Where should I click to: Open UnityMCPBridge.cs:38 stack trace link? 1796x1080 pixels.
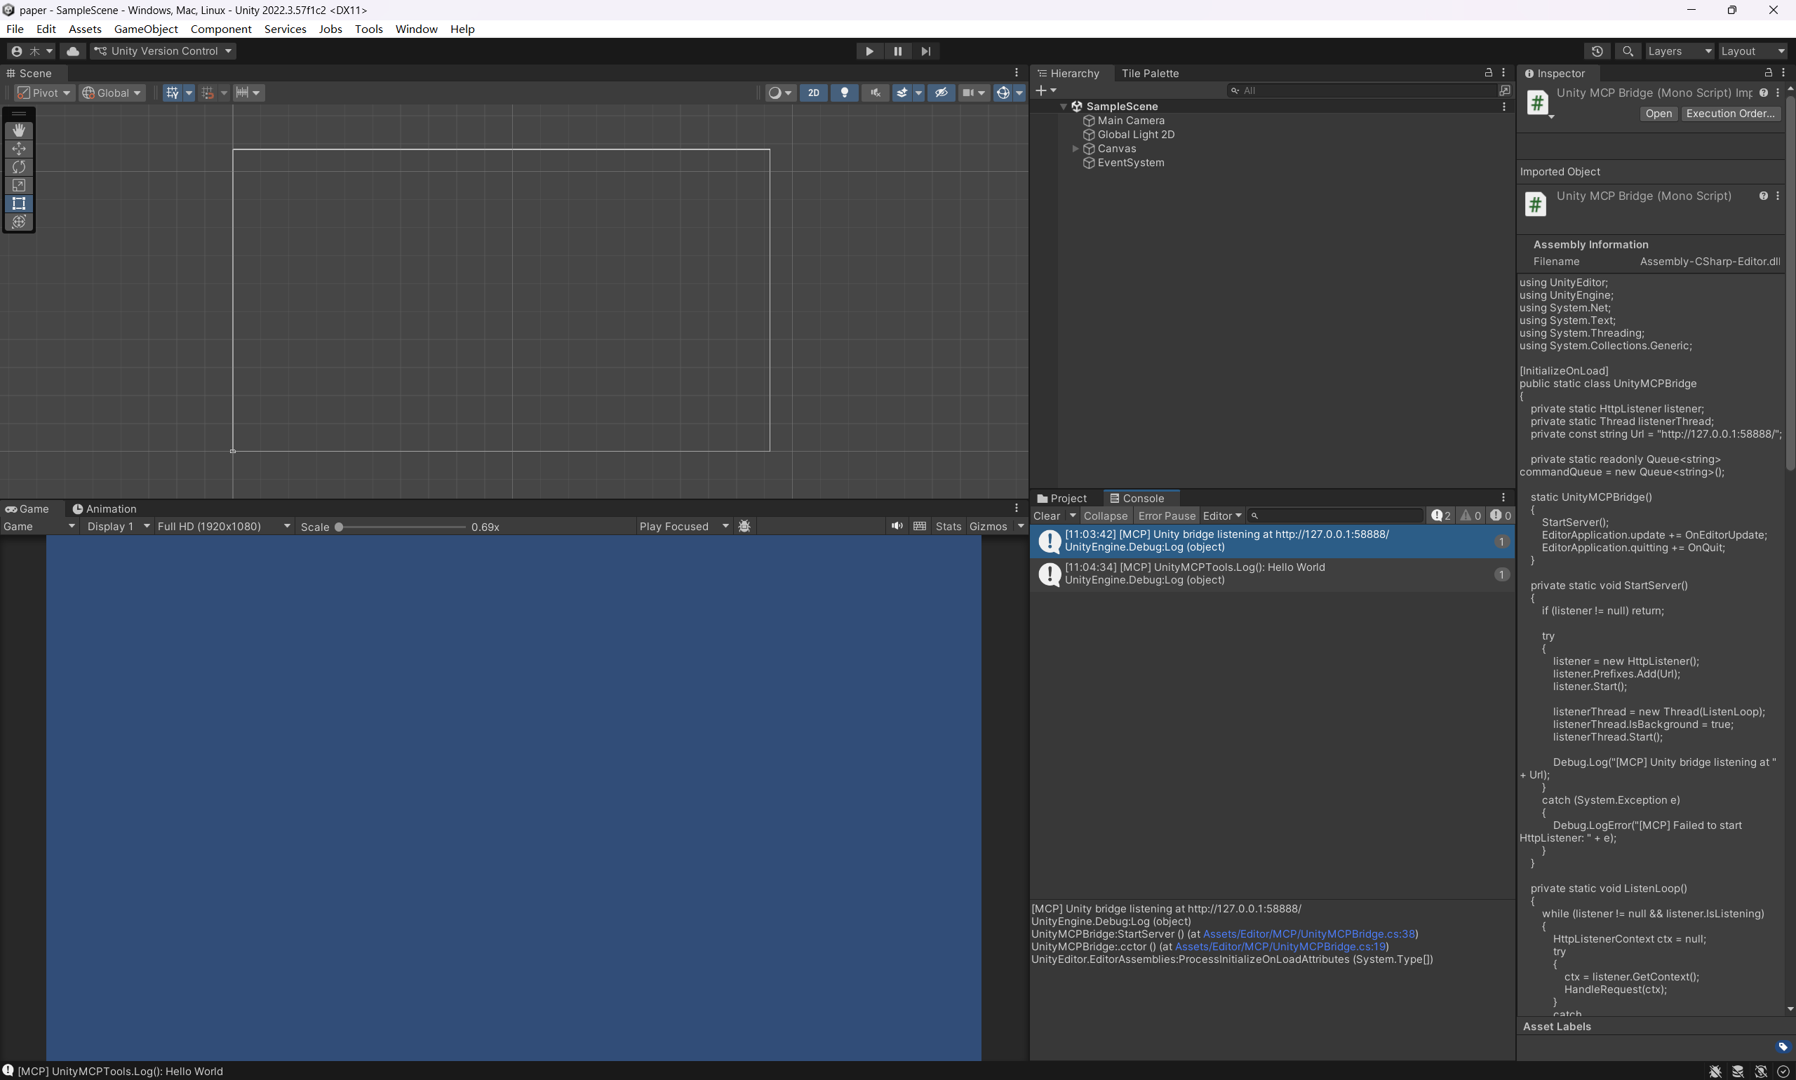[x=1308, y=933]
